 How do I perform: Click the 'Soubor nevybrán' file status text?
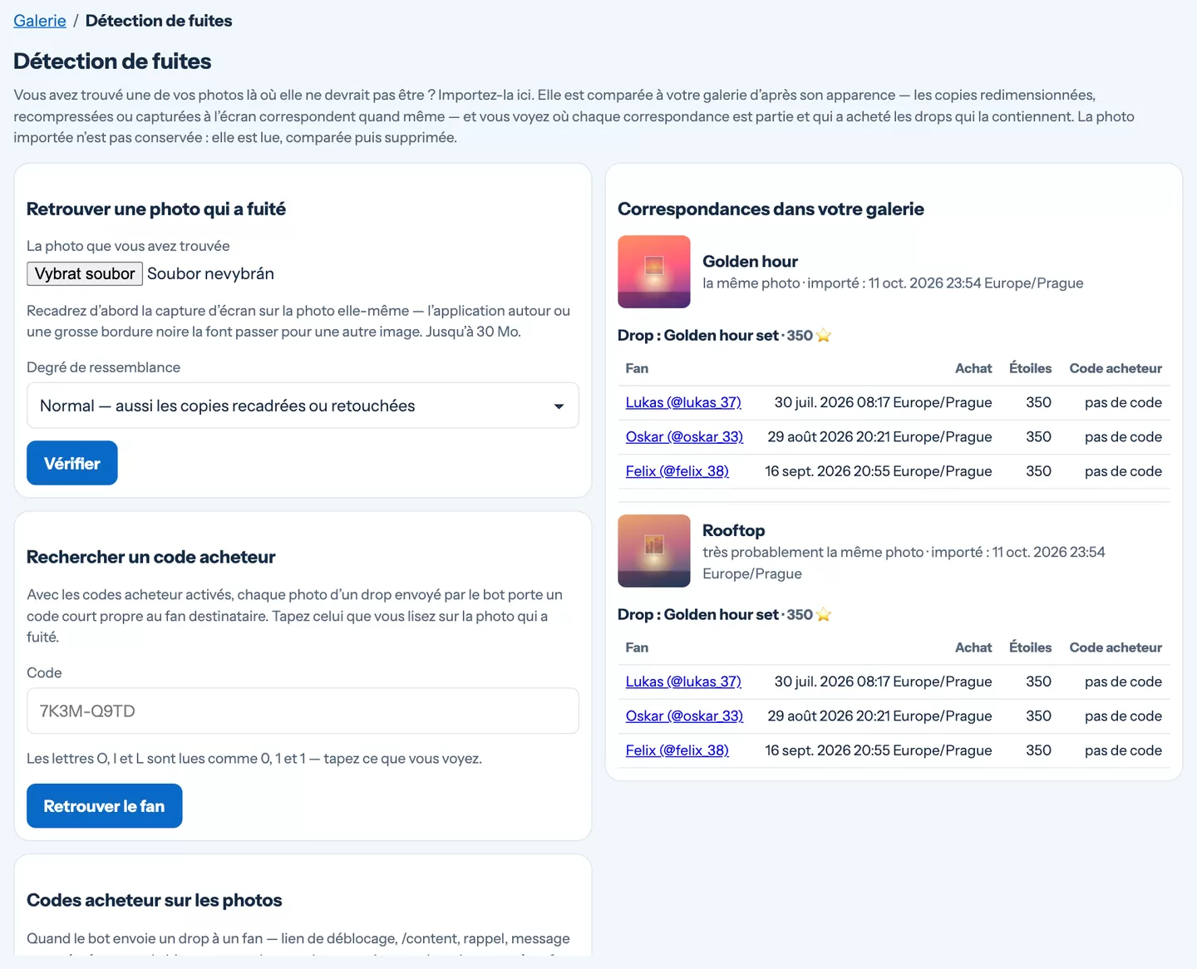click(210, 273)
